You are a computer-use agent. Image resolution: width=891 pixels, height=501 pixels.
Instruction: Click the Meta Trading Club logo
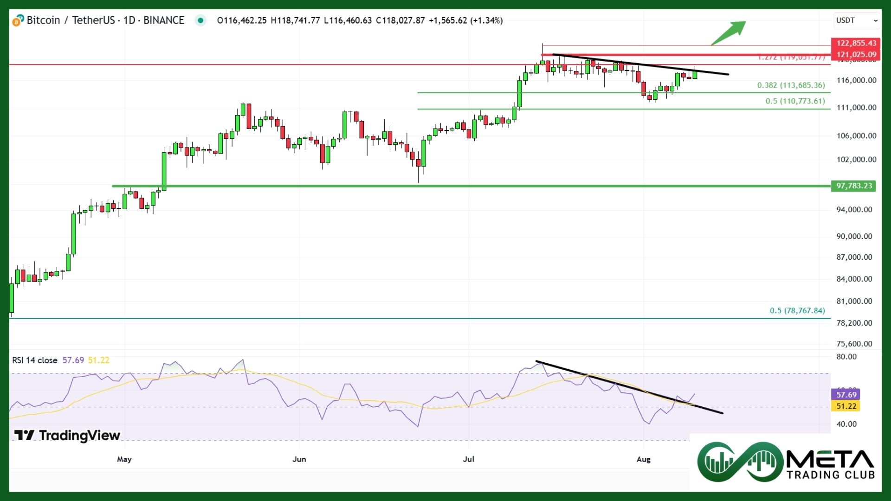point(786,462)
